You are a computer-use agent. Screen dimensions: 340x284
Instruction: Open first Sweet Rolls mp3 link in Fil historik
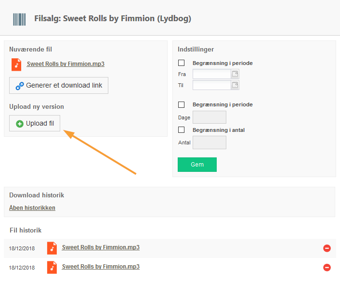pos(101,247)
